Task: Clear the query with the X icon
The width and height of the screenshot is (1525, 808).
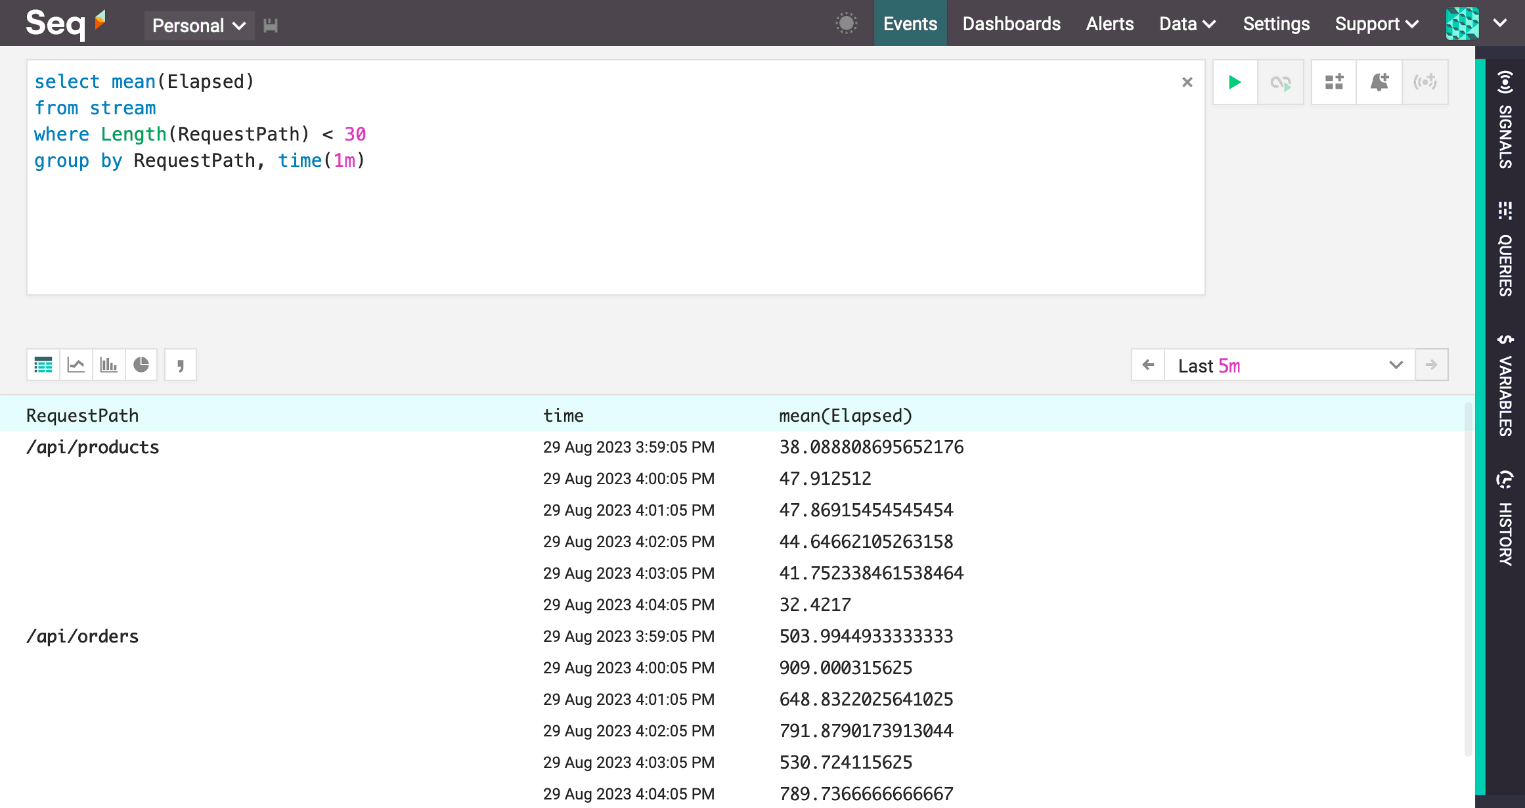Action: click(x=1187, y=82)
